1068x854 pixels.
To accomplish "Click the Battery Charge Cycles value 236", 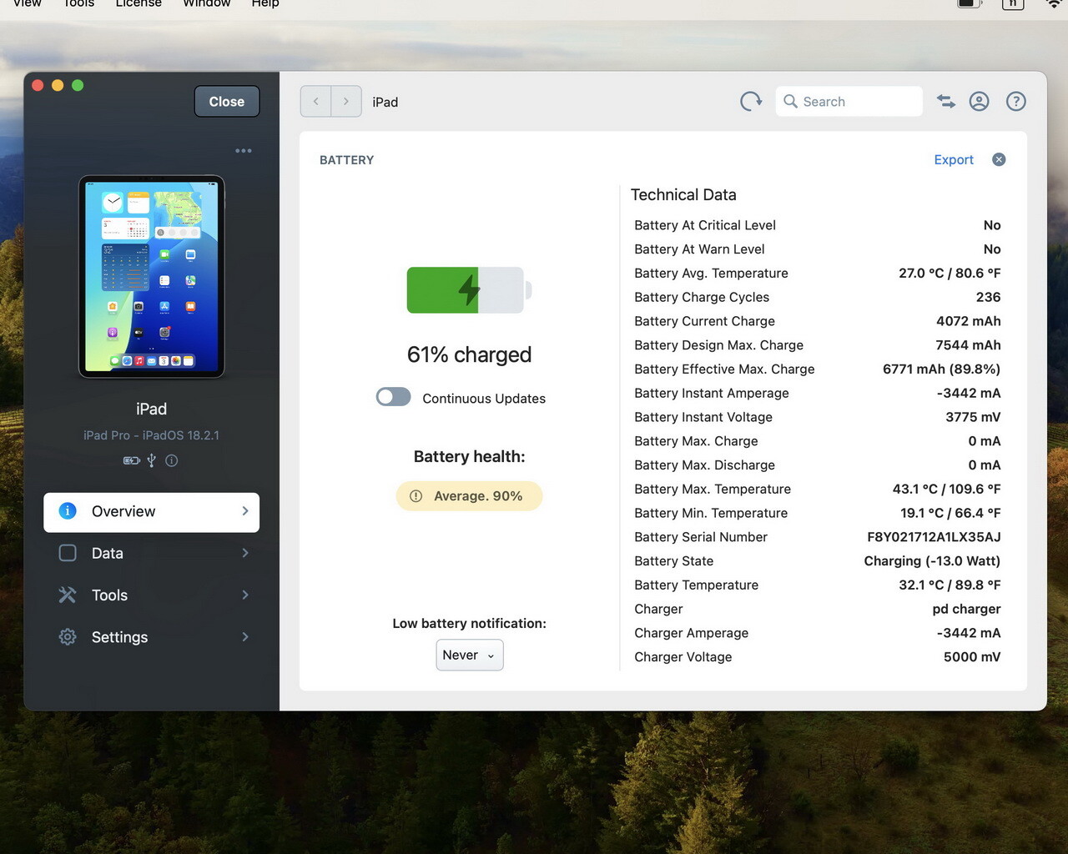I will (989, 297).
